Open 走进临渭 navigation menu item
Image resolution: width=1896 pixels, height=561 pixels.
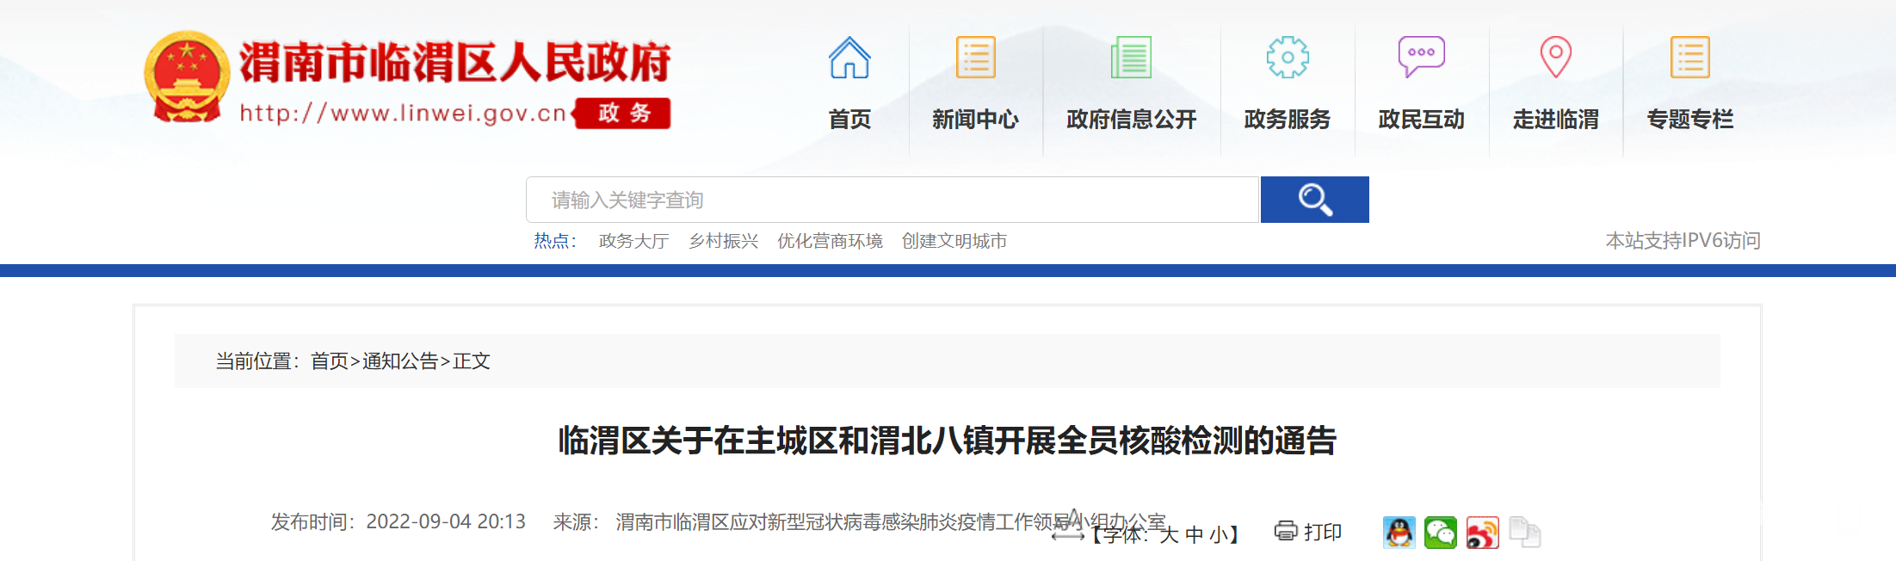pos(1555,119)
